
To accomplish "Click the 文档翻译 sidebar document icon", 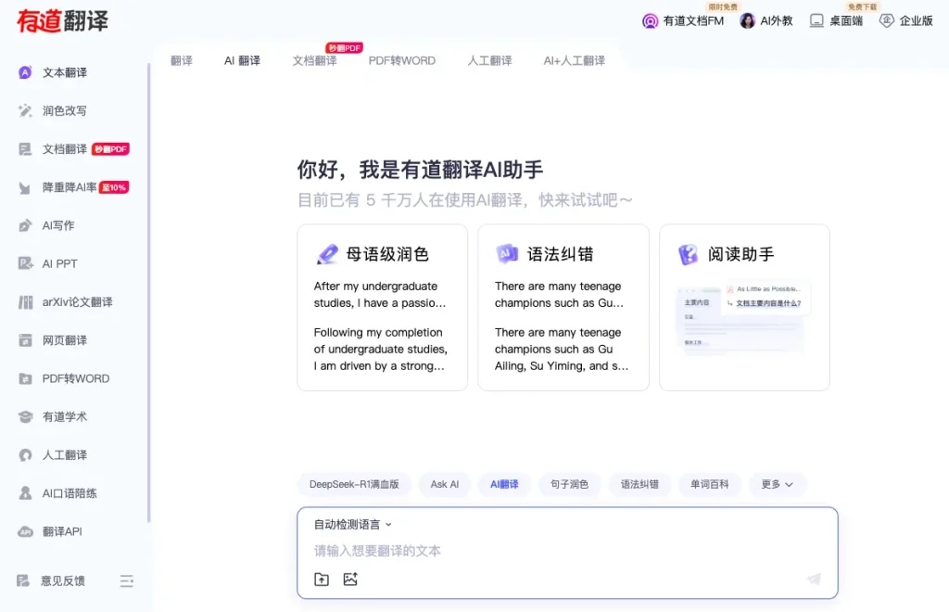I will point(25,149).
